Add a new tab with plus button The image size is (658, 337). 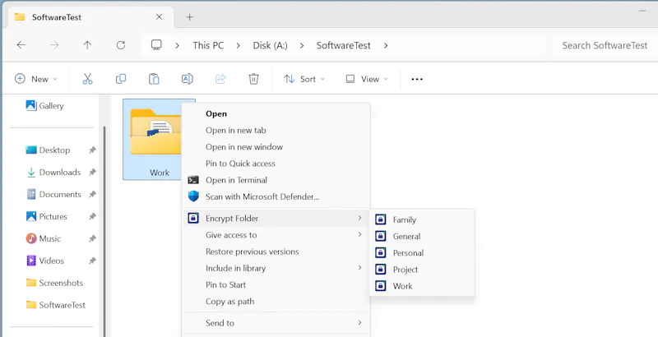tap(190, 17)
